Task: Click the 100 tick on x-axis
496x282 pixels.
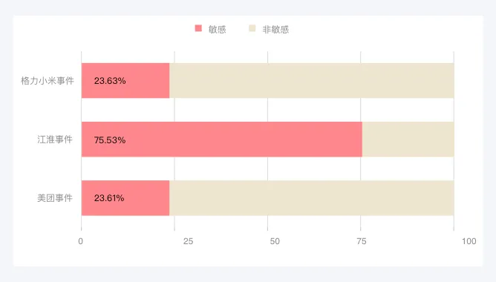Action: point(469,241)
